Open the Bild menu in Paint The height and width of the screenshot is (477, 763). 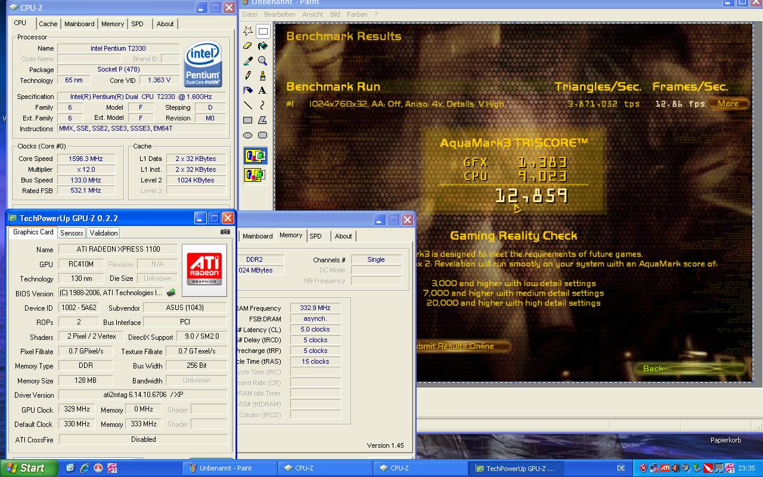pyautogui.click(x=335, y=14)
